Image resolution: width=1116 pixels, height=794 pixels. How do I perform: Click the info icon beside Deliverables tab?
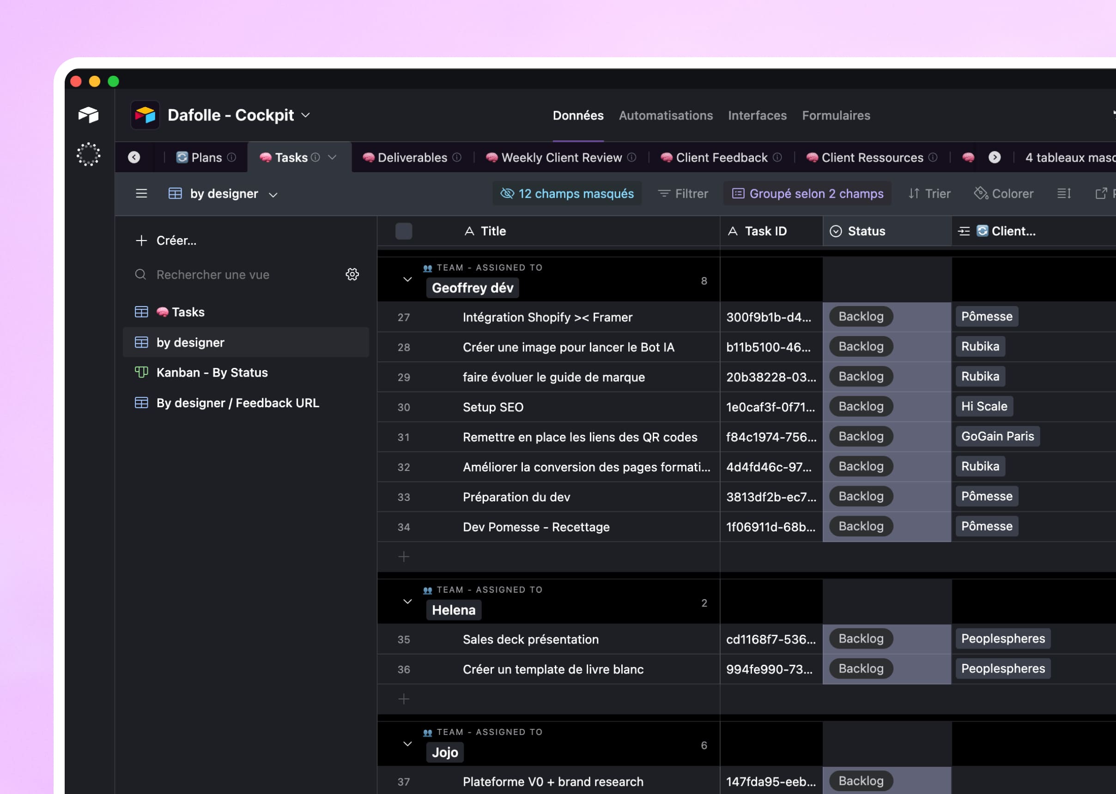coord(457,157)
